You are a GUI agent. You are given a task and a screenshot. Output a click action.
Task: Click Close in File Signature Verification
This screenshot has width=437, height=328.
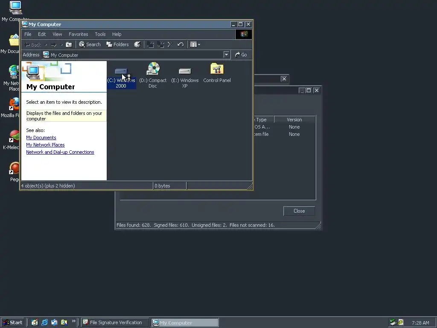[299, 211]
